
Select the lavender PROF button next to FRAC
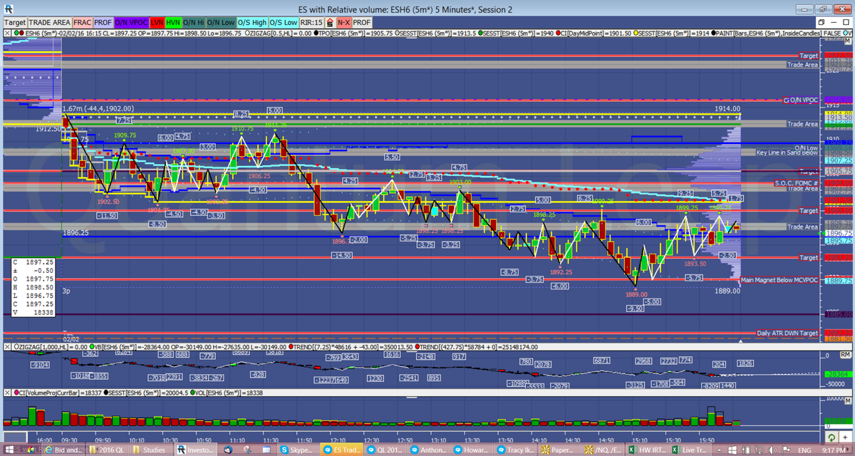104,23
